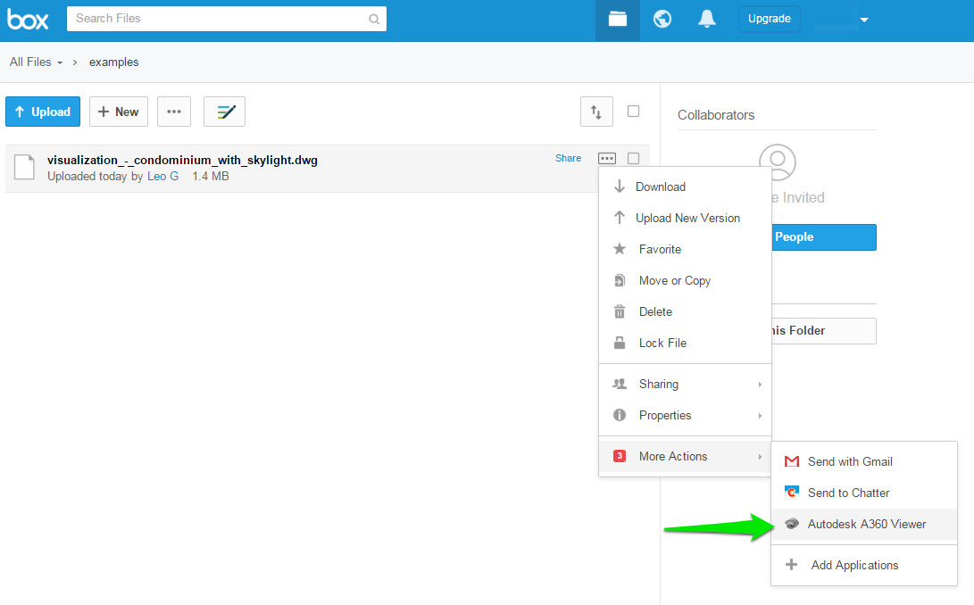Open the globe icon in header

tap(662, 20)
